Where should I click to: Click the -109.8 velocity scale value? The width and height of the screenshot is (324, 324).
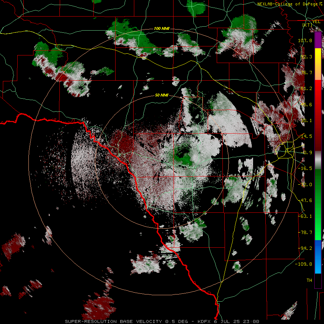coord(303,264)
